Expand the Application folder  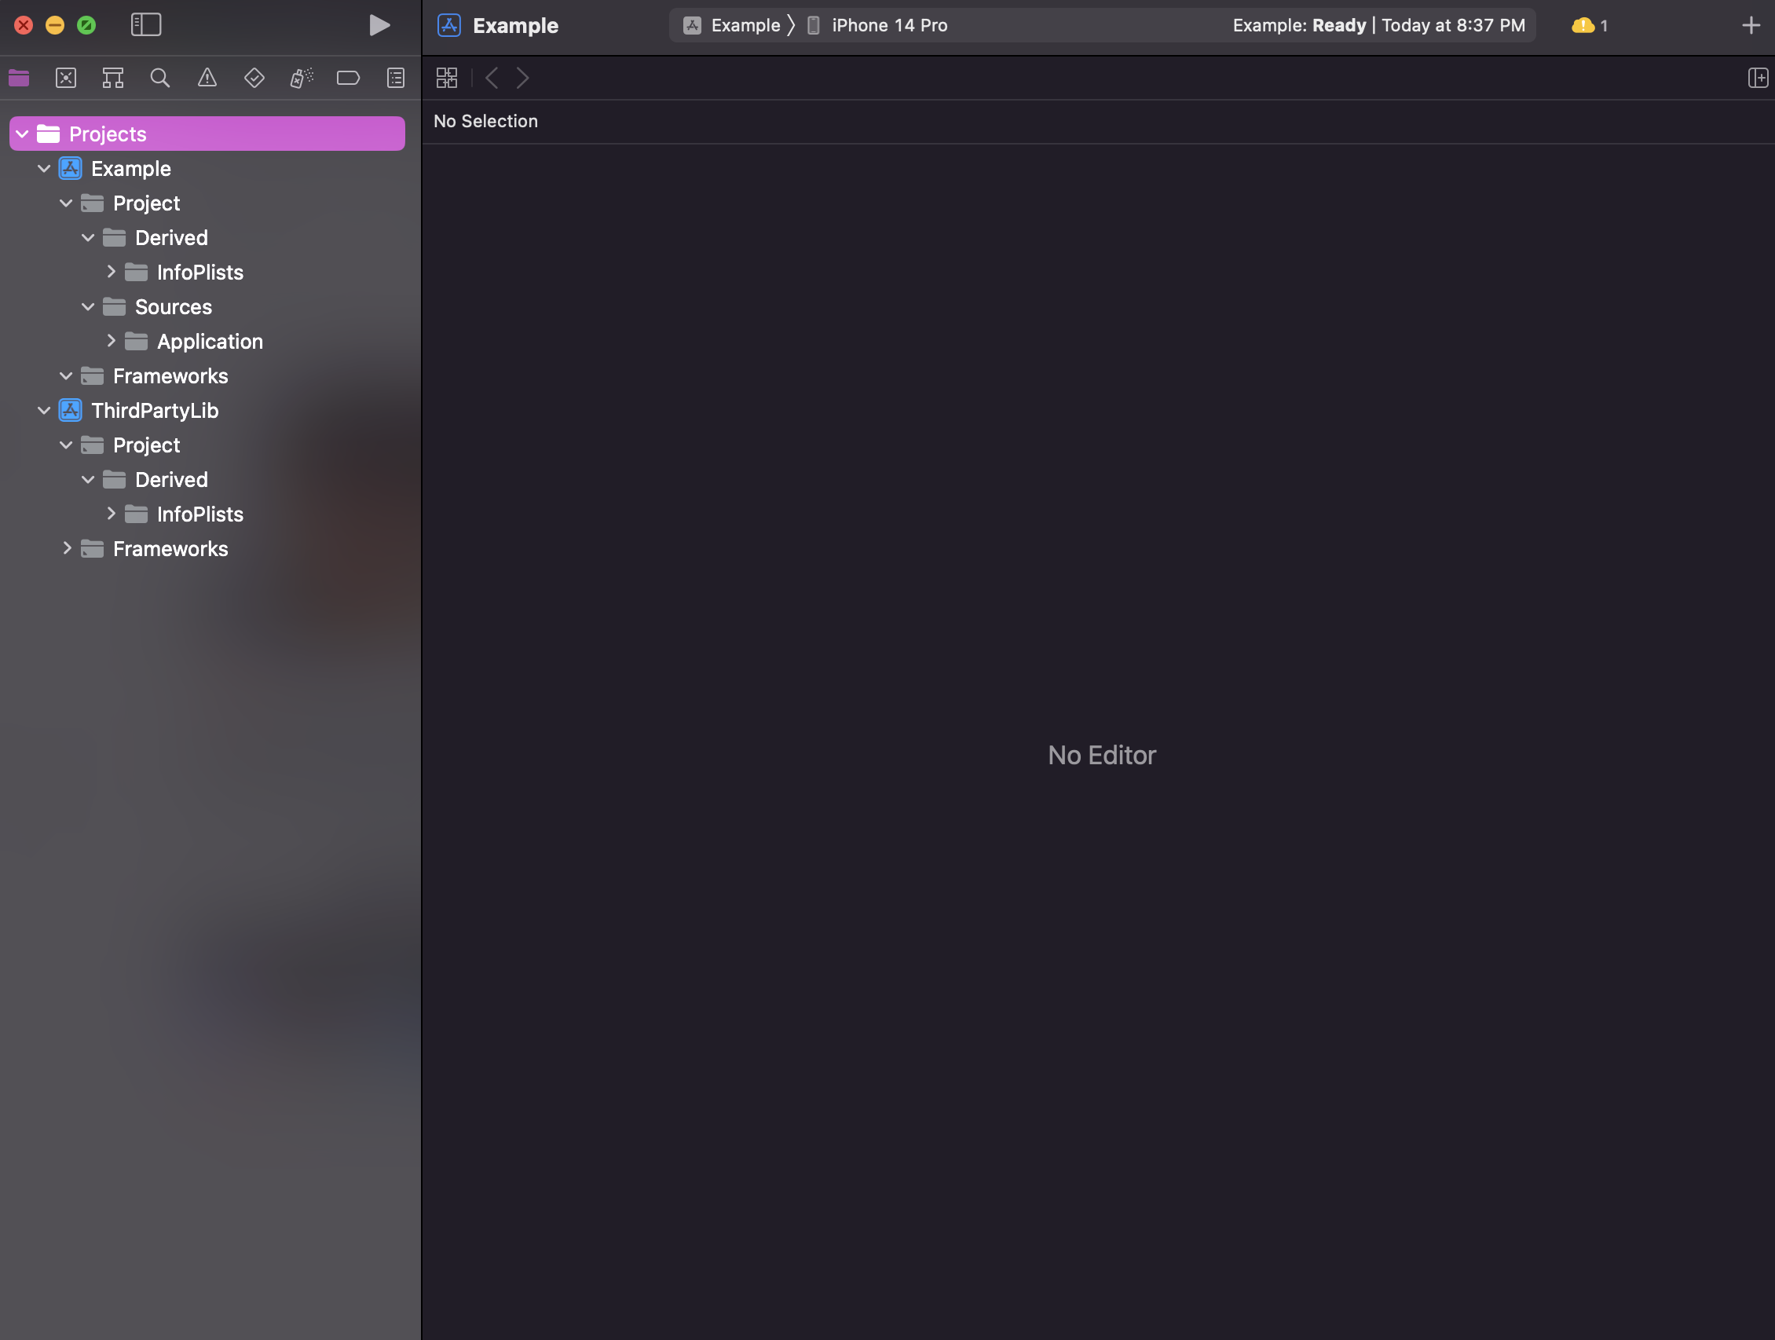click(x=111, y=341)
